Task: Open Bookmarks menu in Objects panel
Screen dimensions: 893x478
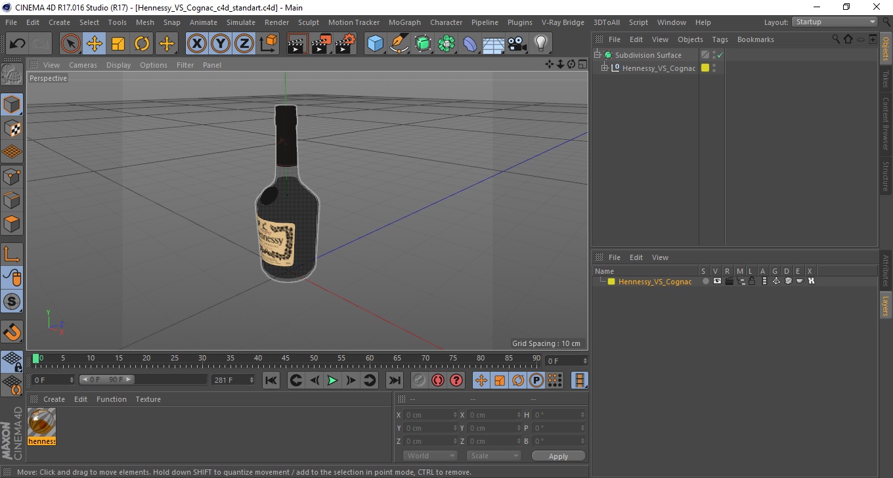Action: click(755, 39)
